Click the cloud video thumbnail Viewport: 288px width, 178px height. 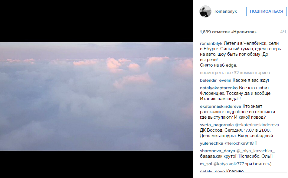point(96,97)
